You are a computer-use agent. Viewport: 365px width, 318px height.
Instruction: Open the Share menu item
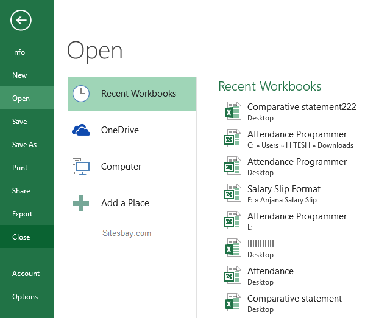(27, 191)
